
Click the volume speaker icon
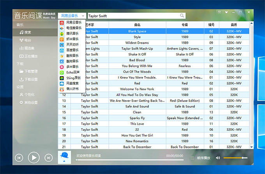click(218, 158)
